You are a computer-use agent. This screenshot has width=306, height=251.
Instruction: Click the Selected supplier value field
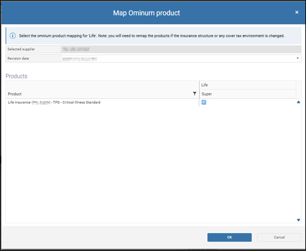pos(180,49)
